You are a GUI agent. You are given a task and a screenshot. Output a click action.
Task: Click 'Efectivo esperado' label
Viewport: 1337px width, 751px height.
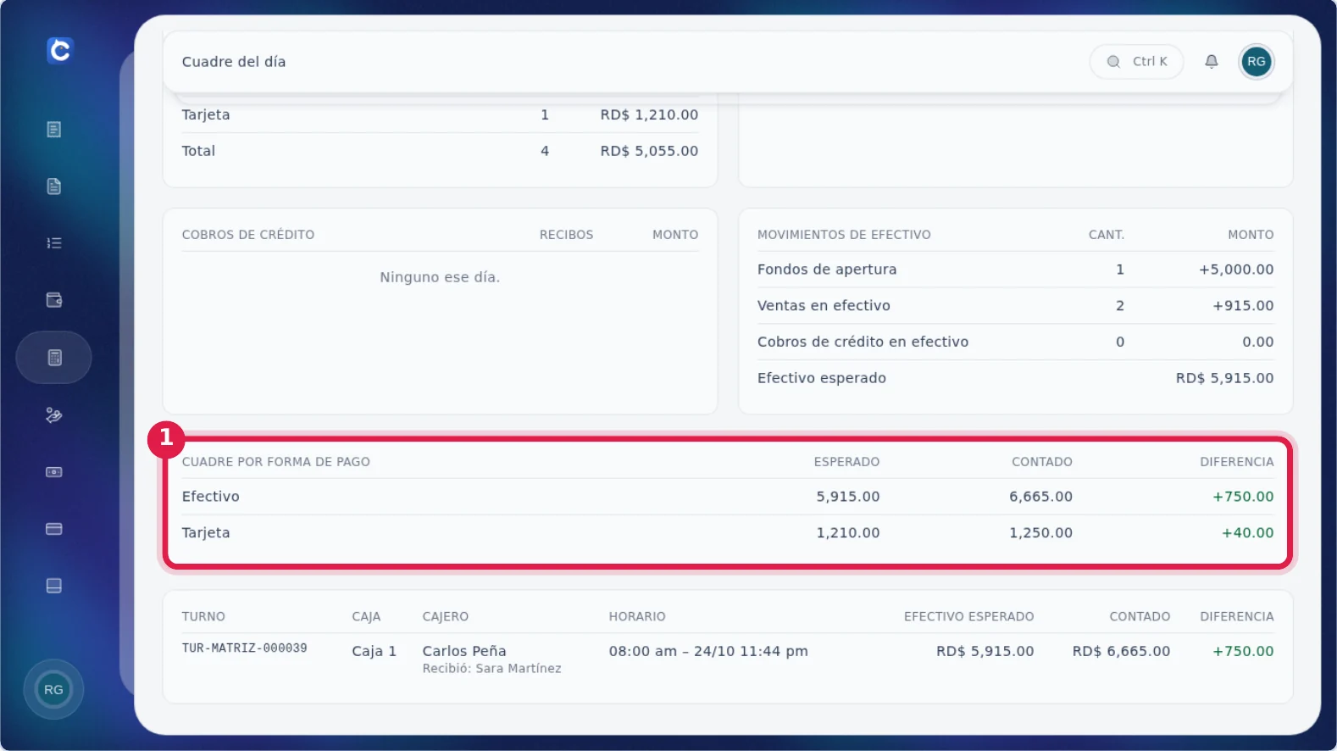822,378
